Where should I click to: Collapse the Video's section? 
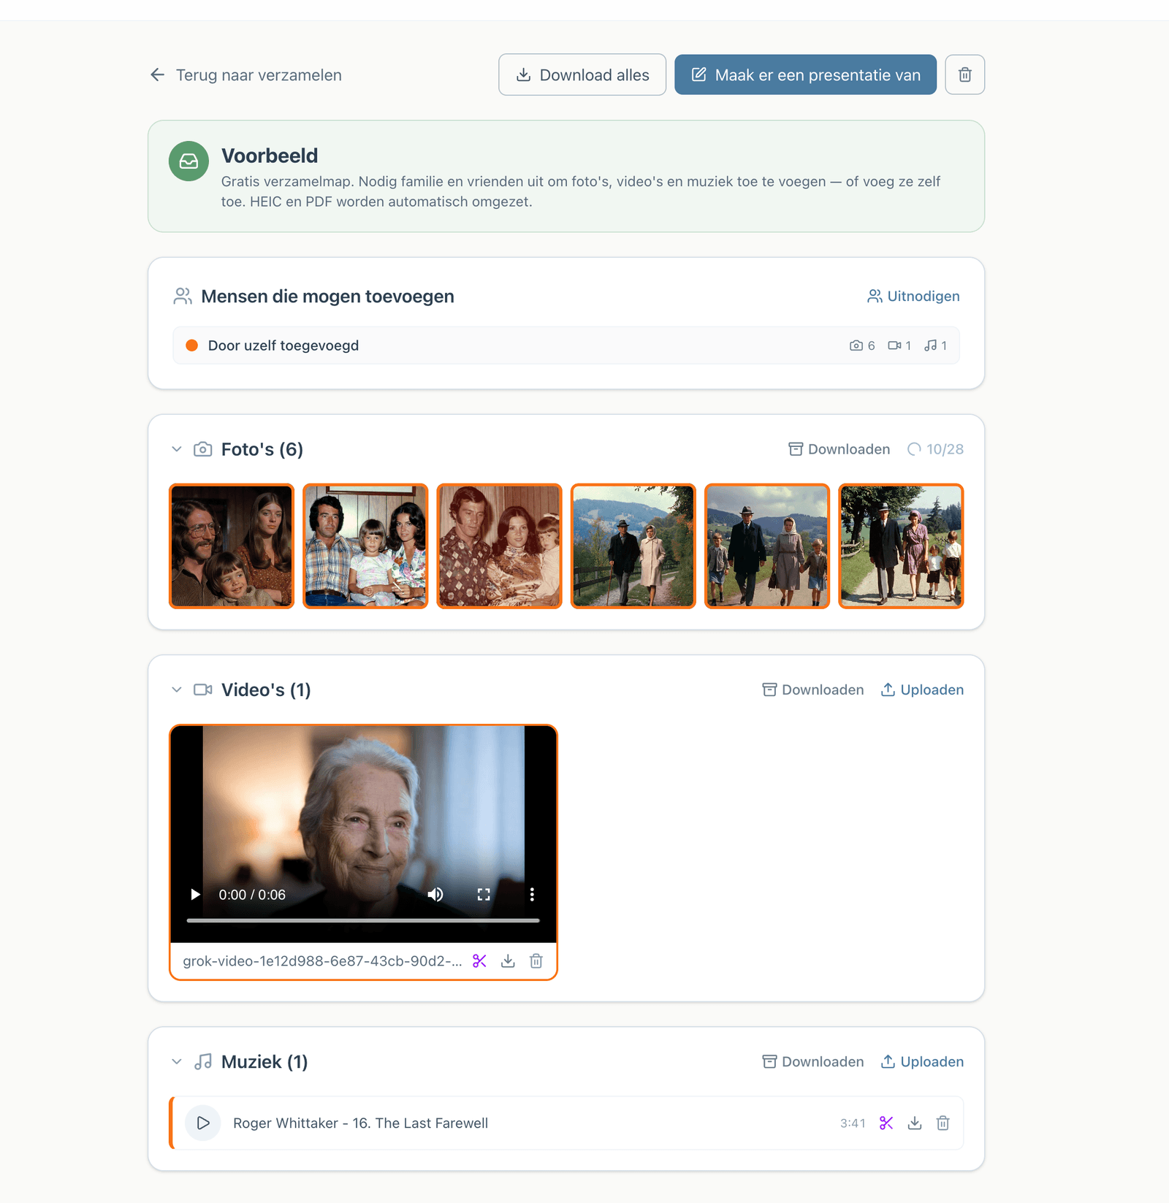[177, 690]
